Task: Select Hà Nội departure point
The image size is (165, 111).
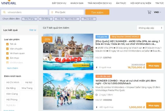Action: (29, 82)
